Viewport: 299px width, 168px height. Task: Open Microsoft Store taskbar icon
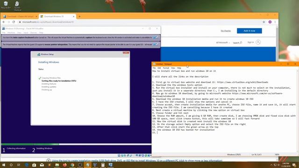34,165
